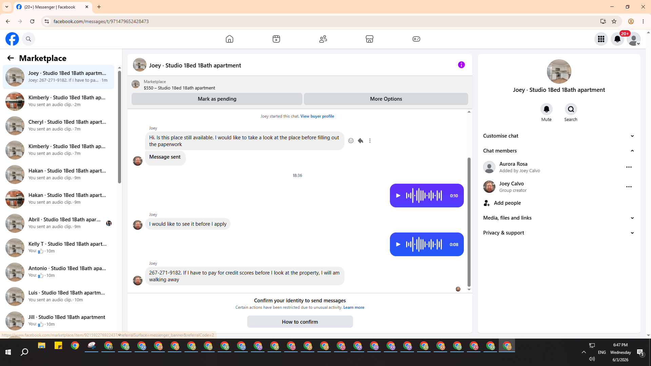The width and height of the screenshot is (651, 366).
Task: Open the purple conversation information icon
Action: 461,65
